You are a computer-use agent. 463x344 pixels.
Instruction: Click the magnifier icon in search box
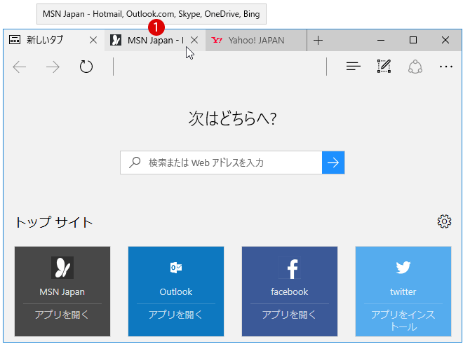pos(135,163)
